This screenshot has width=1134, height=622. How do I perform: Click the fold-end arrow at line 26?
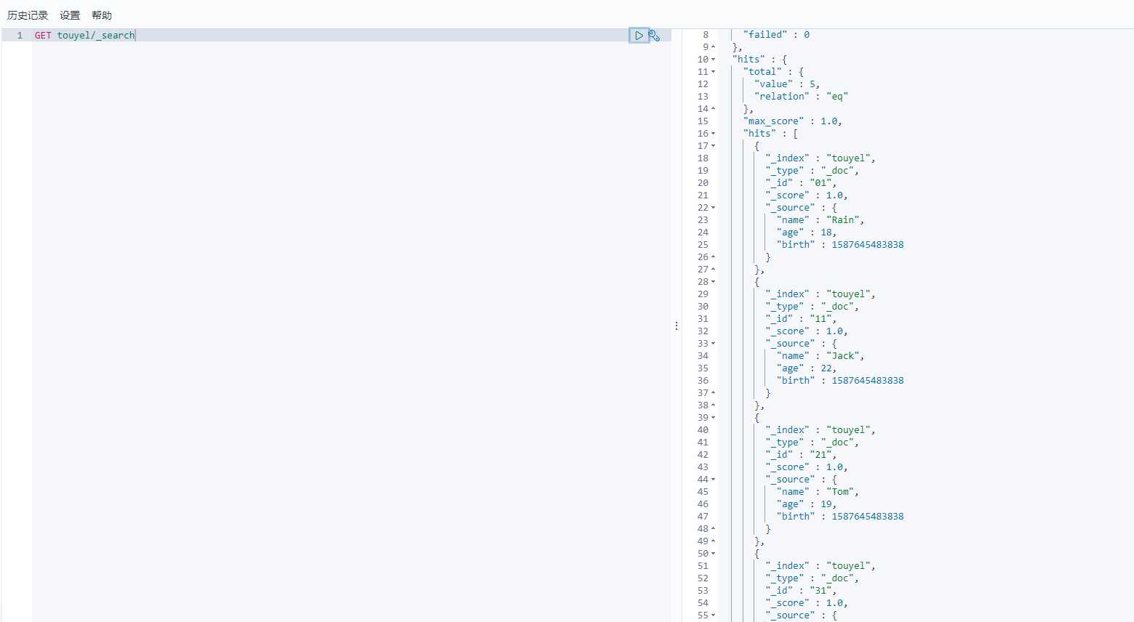click(714, 257)
